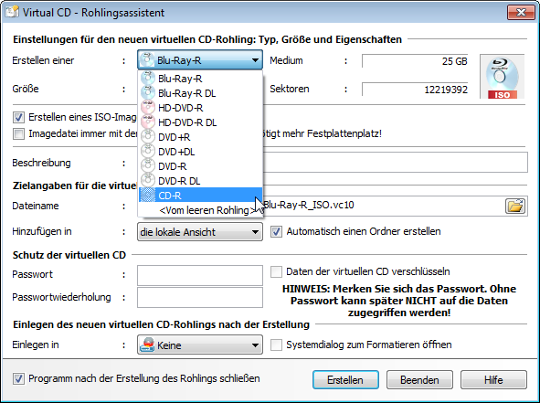Click the Blu-Ray-R disc icon in list

click(148, 79)
